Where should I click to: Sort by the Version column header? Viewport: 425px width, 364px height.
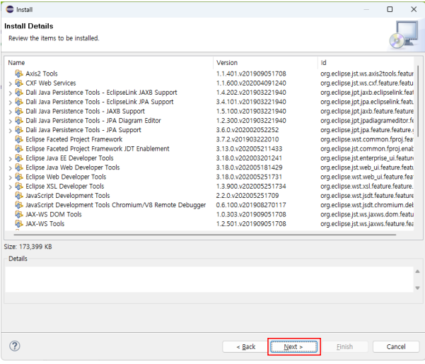coord(265,63)
